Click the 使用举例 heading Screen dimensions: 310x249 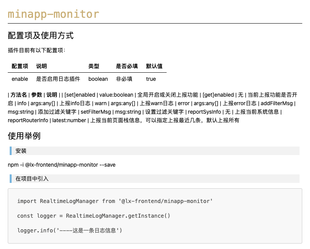click(x=24, y=136)
